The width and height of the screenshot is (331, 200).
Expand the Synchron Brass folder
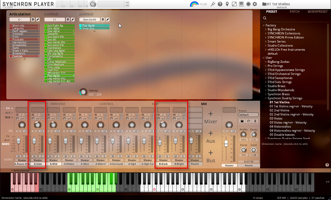click(x=266, y=94)
